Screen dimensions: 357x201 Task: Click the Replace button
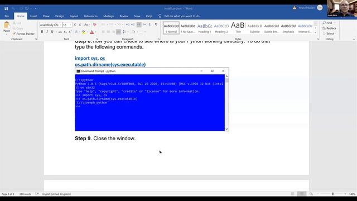click(330, 28)
